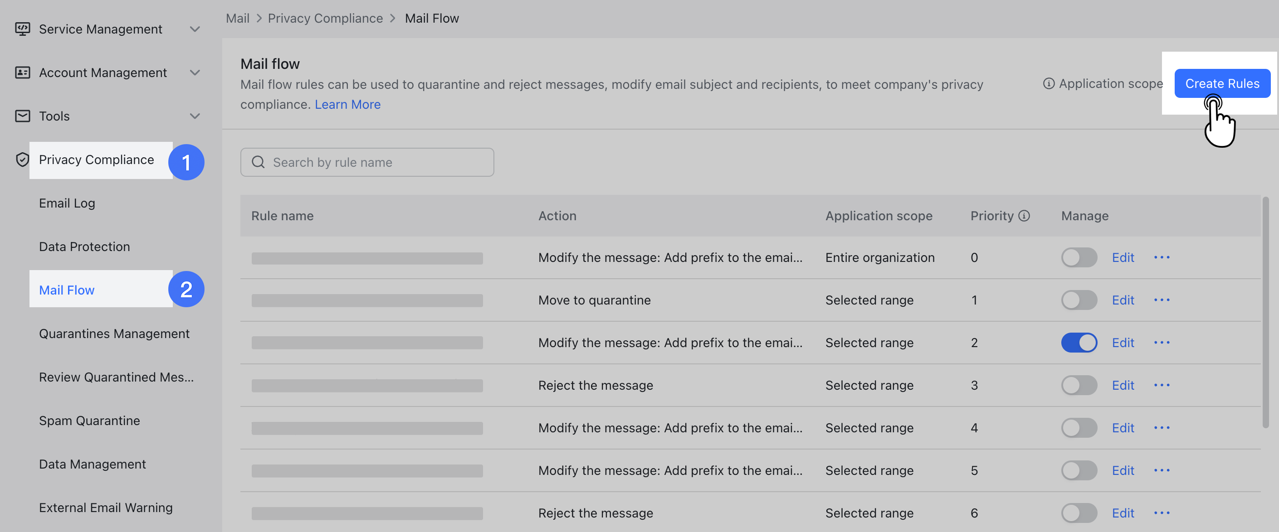Screen dimensions: 1279x532
Task: Click the search by rule name field
Action: [x=367, y=162]
